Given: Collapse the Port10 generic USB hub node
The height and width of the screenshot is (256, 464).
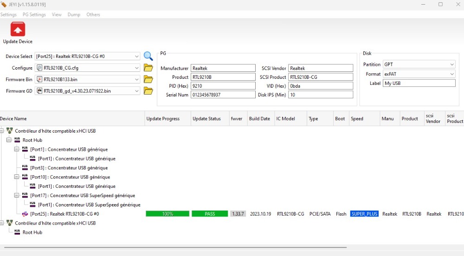Looking at the screenshot, I should (x=17, y=177).
